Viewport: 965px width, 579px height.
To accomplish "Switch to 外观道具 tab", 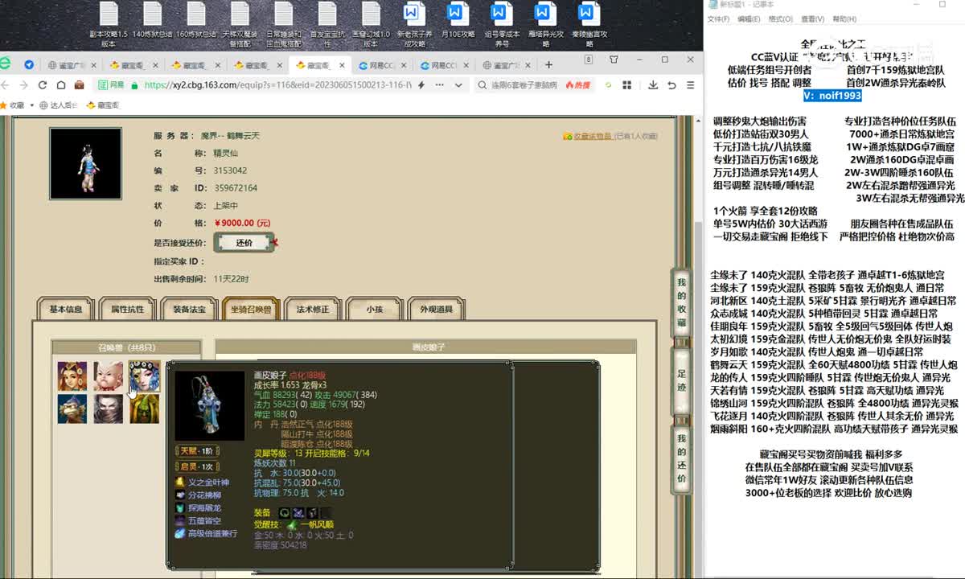I will pos(437,309).
